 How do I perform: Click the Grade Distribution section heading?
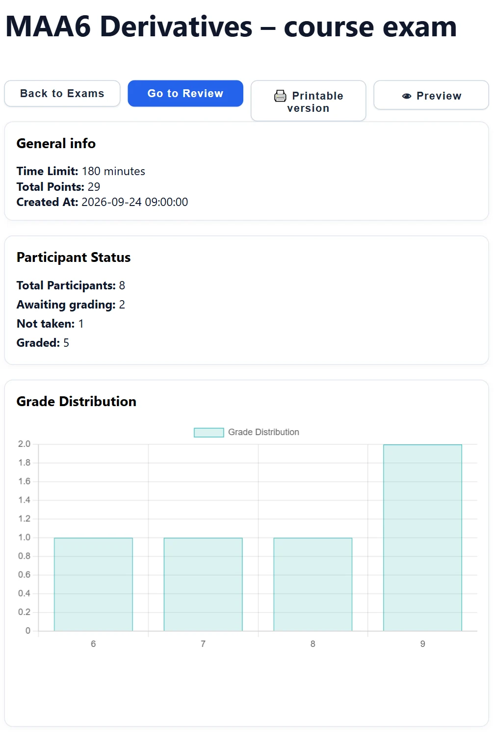pyautogui.click(x=77, y=401)
